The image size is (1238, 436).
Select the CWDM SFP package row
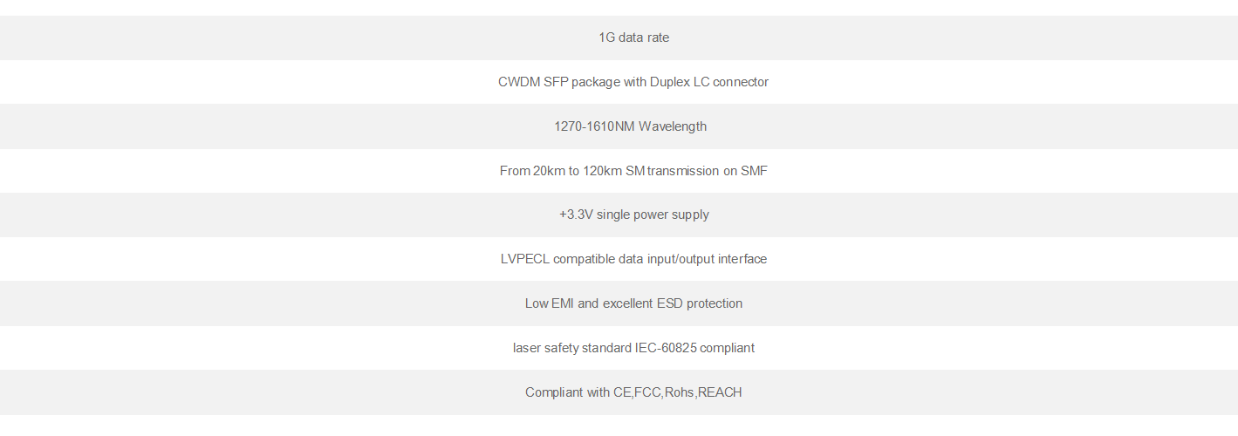click(633, 82)
